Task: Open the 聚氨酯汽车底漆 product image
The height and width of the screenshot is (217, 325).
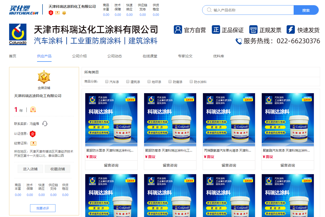Action: click(288, 120)
